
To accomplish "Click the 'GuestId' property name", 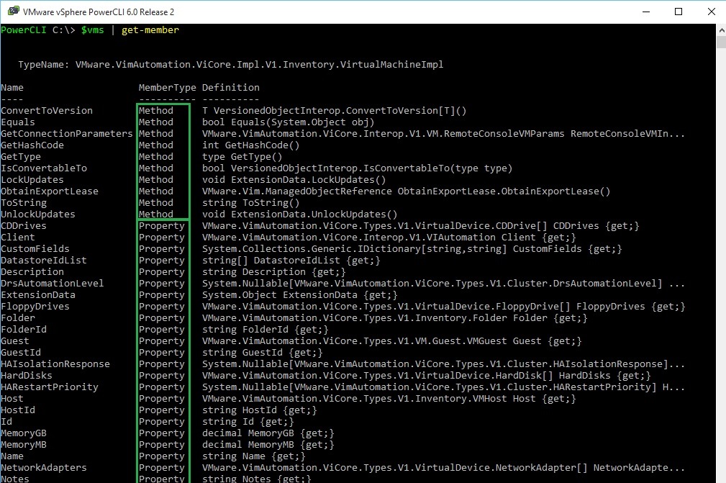I will pyautogui.click(x=21, y=353).
